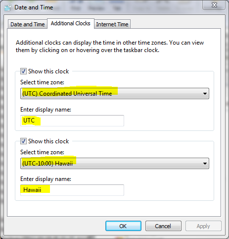The image size is (229, 239).
Task: Click the Additional clocks description paragraph
Action: 110,47
